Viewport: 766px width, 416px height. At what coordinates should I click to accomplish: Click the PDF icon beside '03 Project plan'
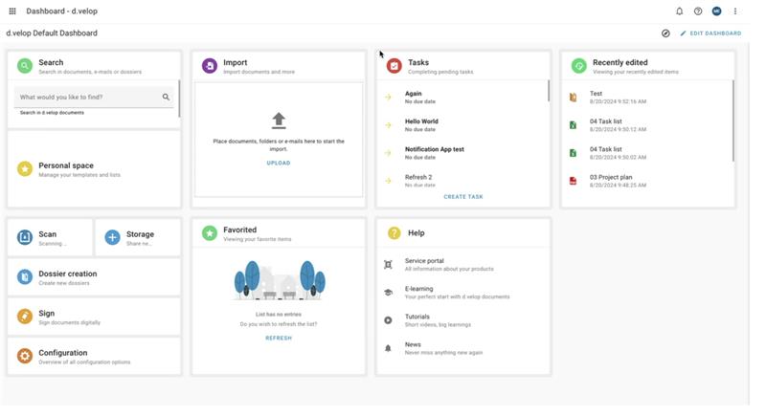573,181
